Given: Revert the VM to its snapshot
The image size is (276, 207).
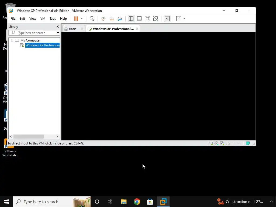Looking at the screenshot, I should point(112,19).
